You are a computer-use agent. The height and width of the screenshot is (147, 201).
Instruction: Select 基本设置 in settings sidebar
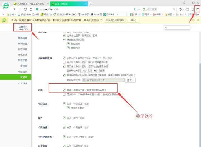[x=23, y=38]
